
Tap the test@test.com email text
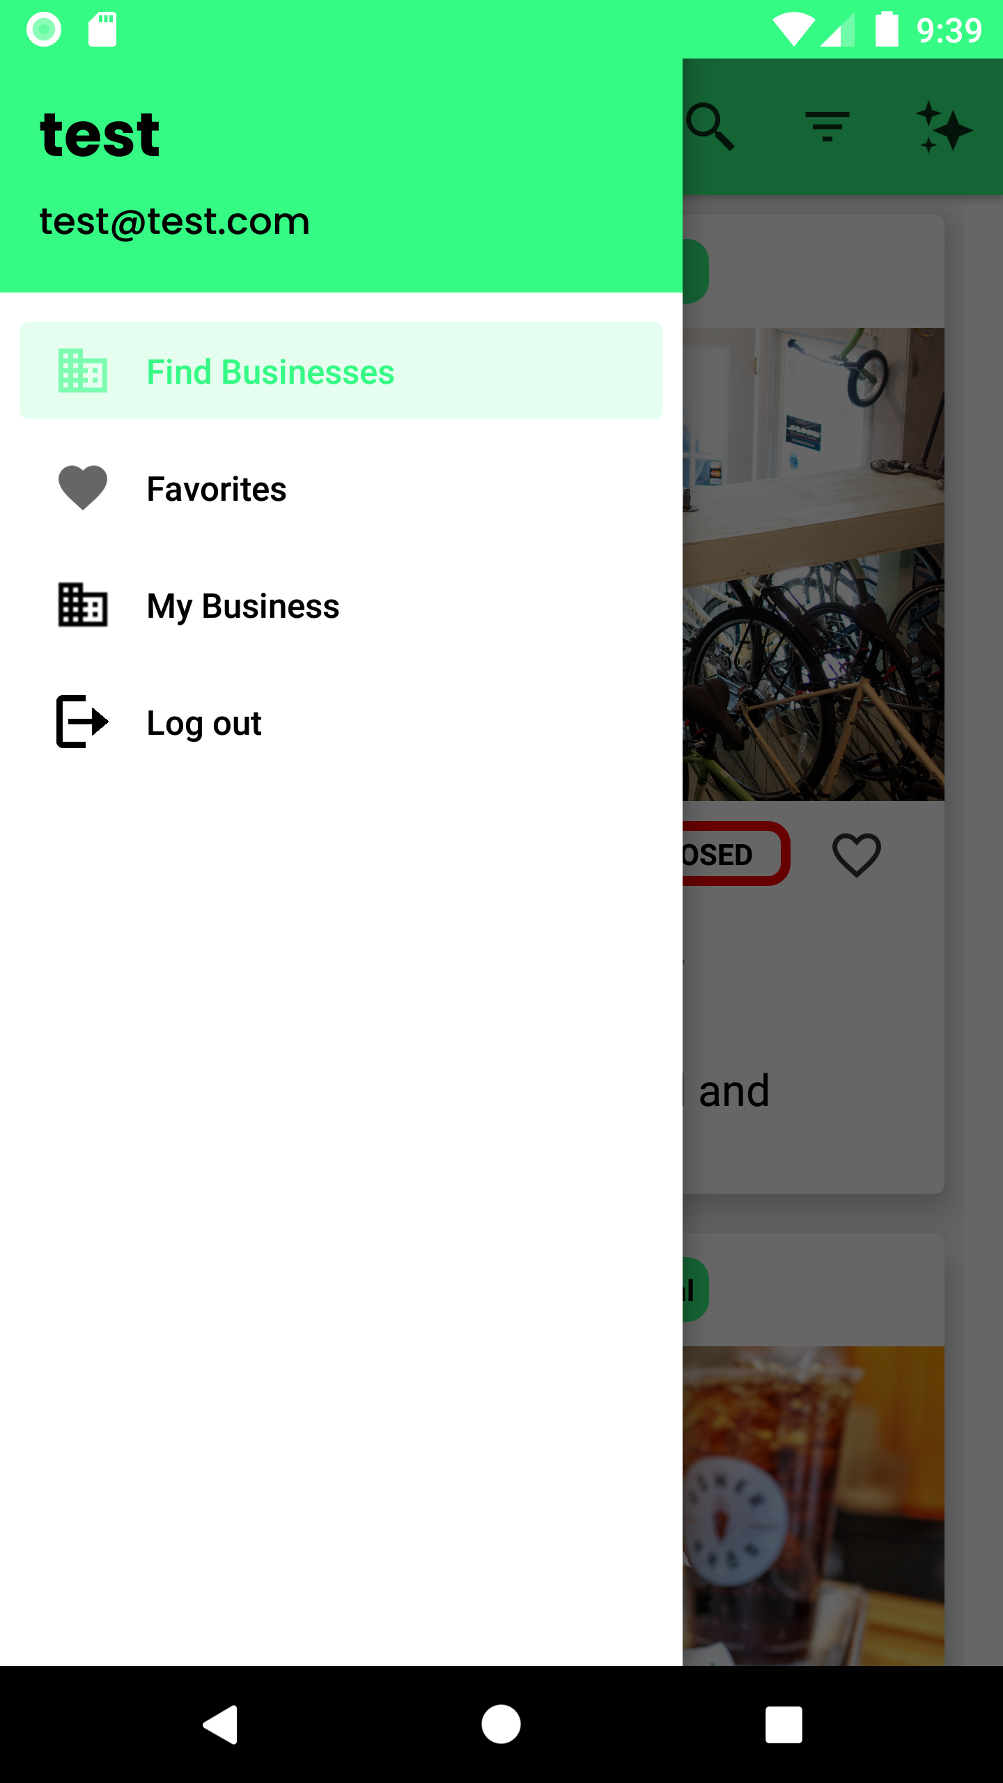coord(175,221)
